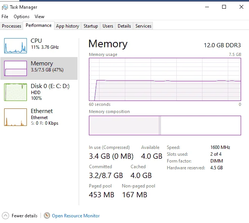Open the View menu

(x=39, y=17)
